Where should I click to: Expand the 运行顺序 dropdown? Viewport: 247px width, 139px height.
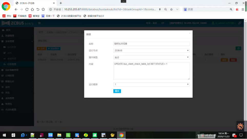(151, 84)
